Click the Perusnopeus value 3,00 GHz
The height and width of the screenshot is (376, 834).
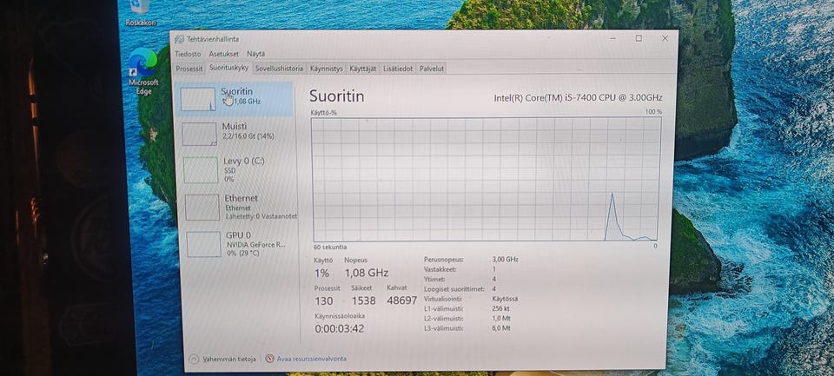click(506, 260)
